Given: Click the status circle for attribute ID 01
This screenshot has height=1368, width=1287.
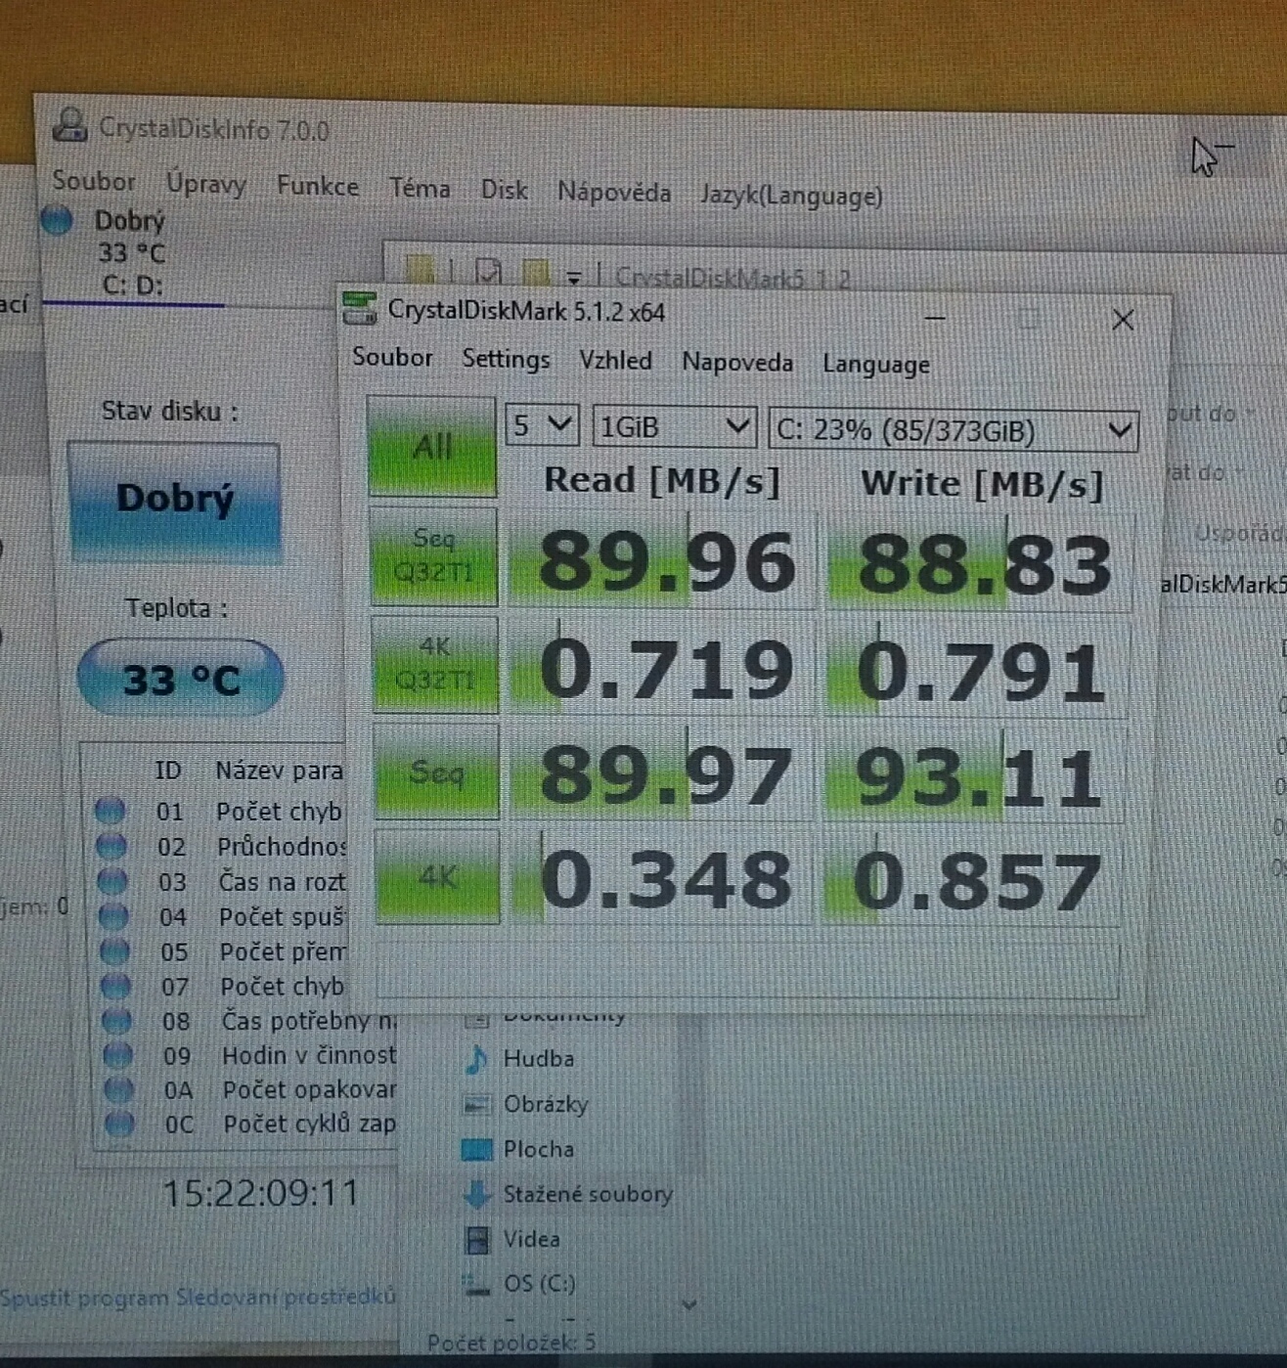Looking at the screenshot, I should coord(110,811).
